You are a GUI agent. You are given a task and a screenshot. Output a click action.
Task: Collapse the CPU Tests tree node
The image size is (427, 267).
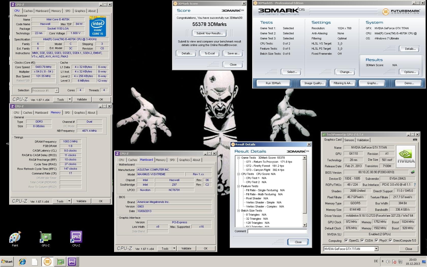[239, 174]
